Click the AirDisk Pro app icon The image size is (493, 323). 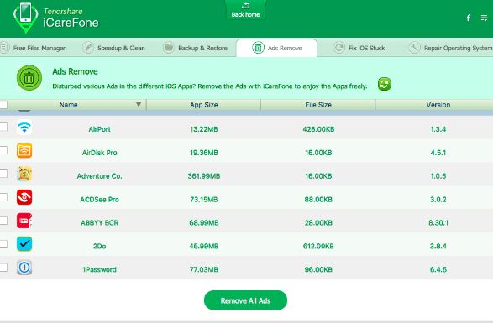(x=24, y=150)
